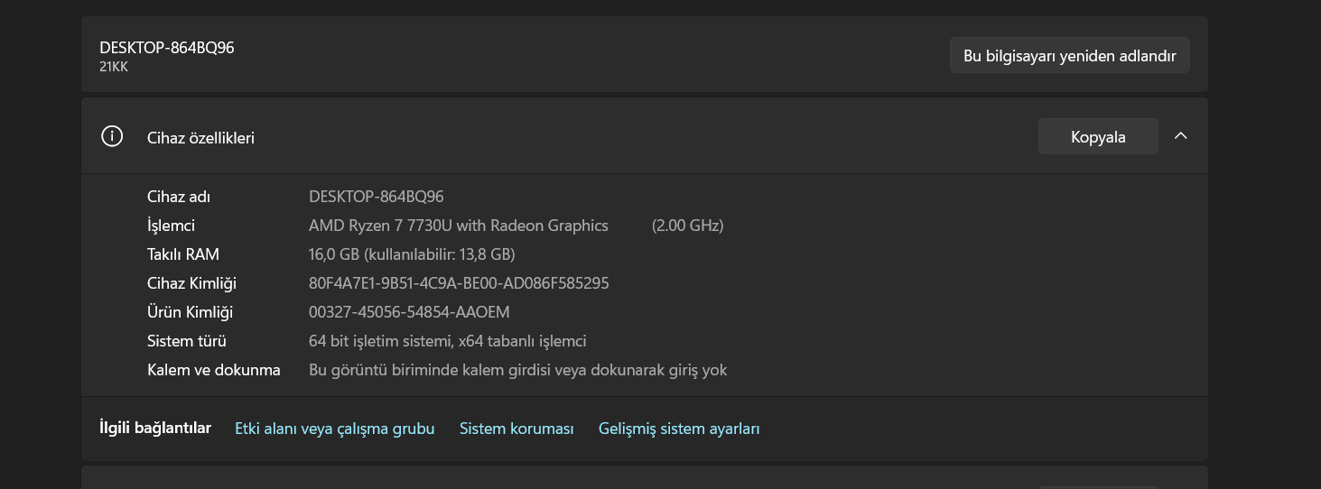The height and width of the screenshot is (489, 1321).
Task: Click the 21KK model text
Action: pyautogui.click(x=114, y=67)
